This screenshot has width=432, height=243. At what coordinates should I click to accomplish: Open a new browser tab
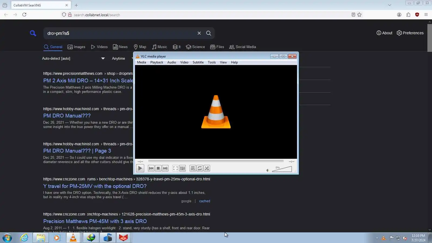click(x=76, y=5)
